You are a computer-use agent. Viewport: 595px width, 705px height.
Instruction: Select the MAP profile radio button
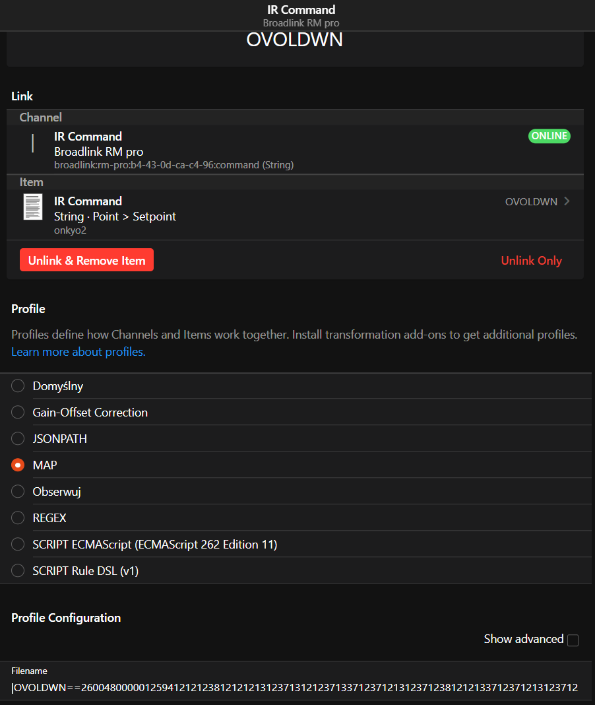tap(18, 465)
